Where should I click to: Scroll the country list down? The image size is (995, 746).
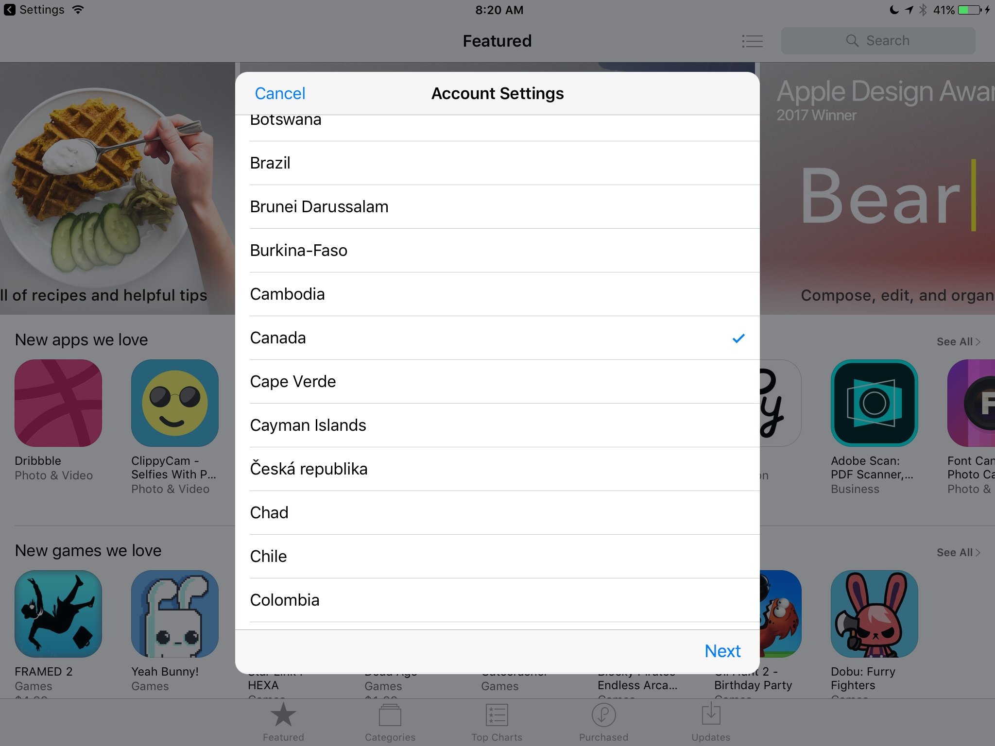coord(497,599)
